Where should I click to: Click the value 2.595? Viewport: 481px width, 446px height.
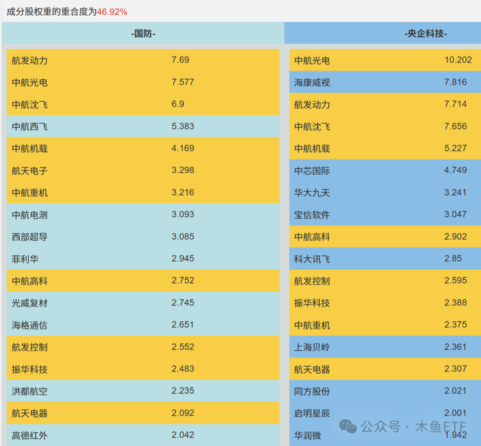tap(456, 280)
